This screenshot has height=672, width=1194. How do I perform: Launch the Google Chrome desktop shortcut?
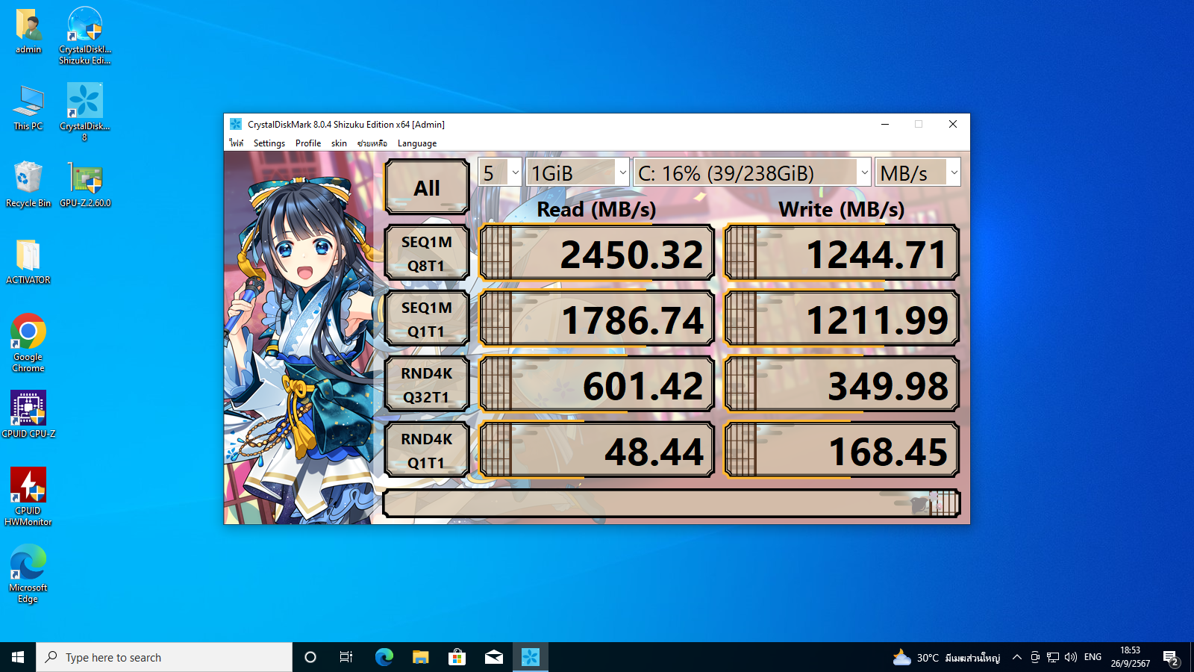[x=28, y=343]
